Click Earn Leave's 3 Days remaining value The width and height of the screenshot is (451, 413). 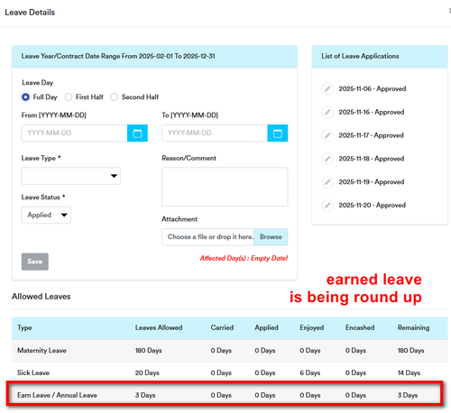pos(408,395)
